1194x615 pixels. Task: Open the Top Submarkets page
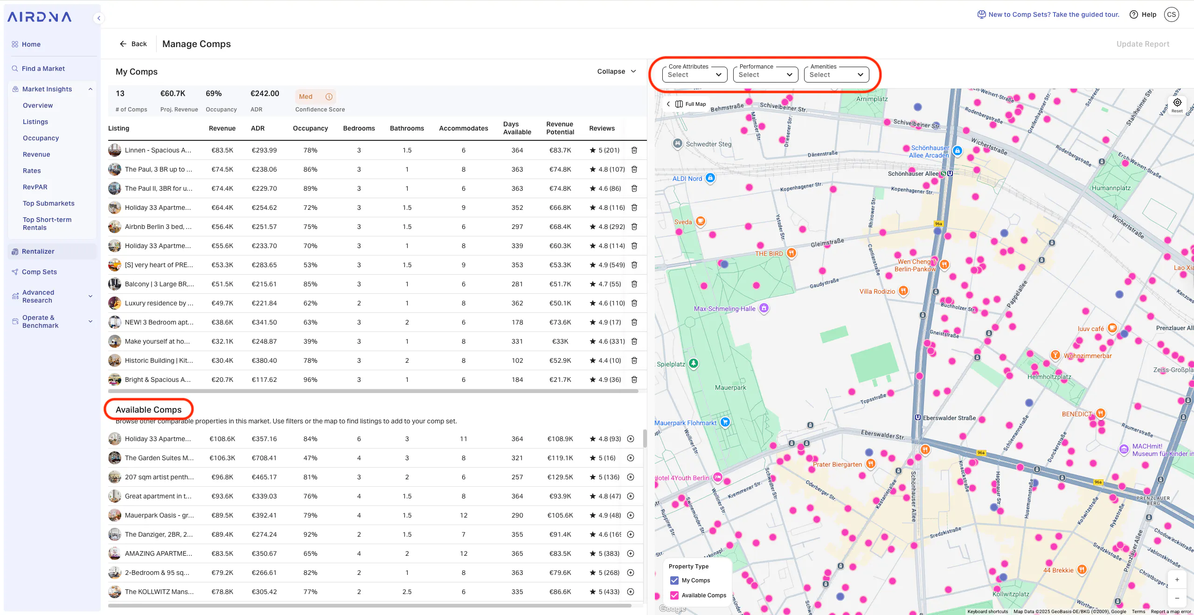[49, 203]
